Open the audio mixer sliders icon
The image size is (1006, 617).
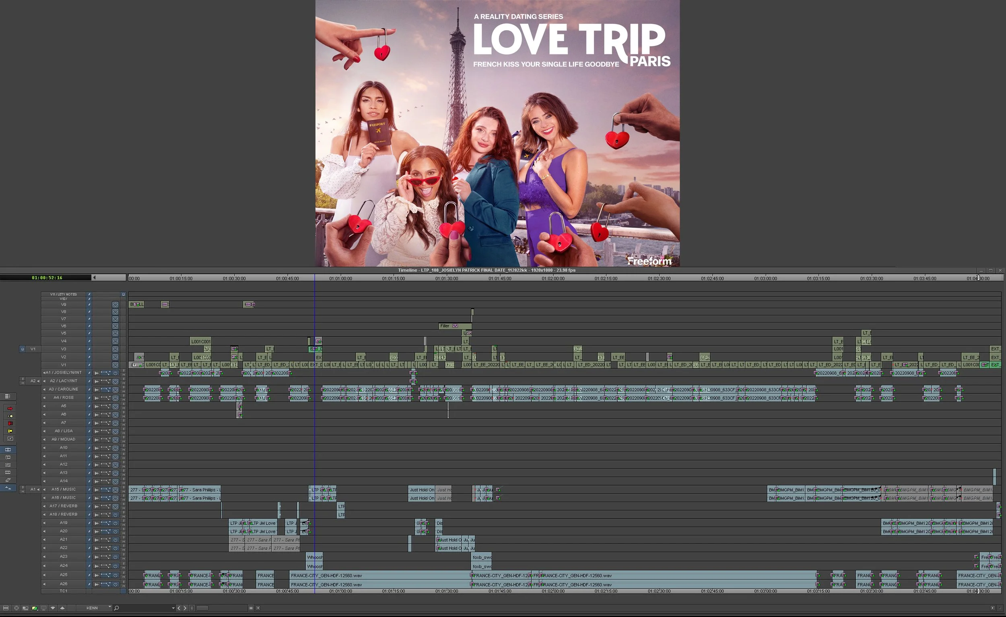pyautogui.click(x=8, y=465)
